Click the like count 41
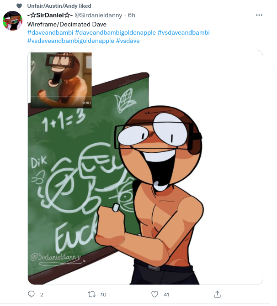The image size is (277, 306). tap(166, 295)
